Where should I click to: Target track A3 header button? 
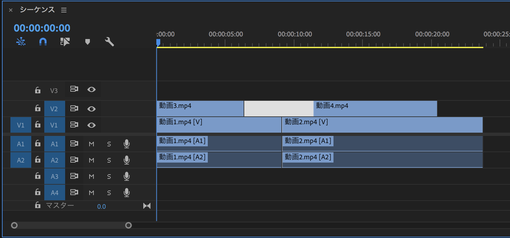(x=54, y=176)
